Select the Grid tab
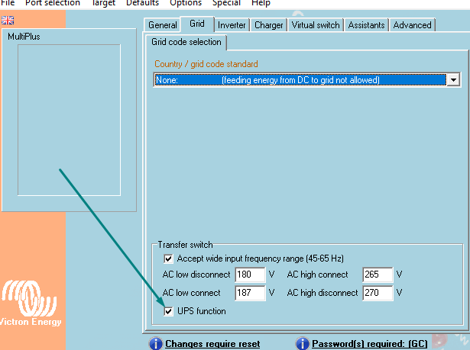The height and width of the screenshot is (350, 470). tap(197, 24)
